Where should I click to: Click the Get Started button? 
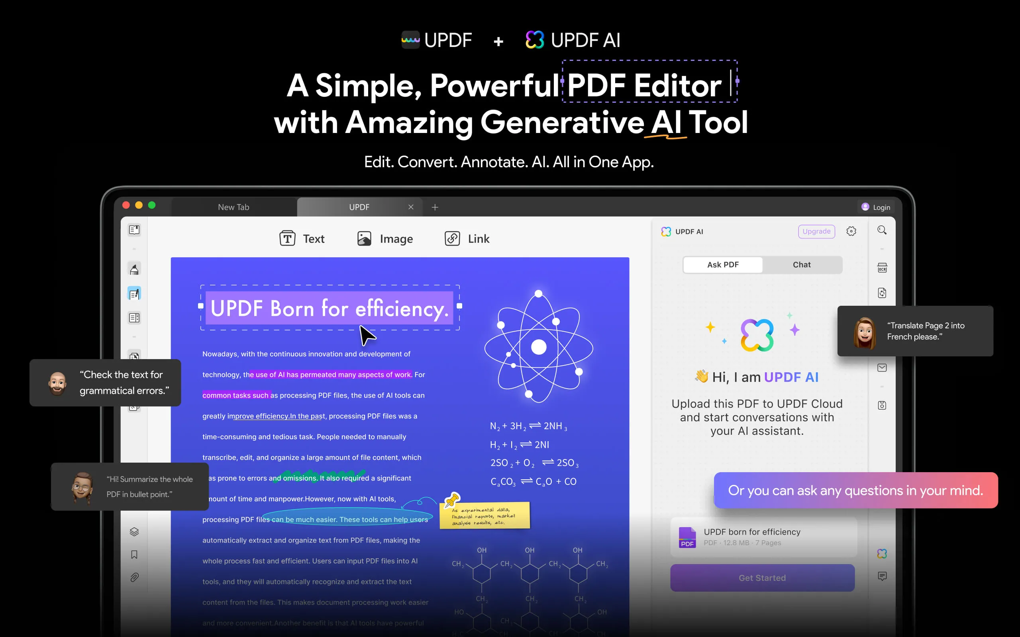point(761,578)
